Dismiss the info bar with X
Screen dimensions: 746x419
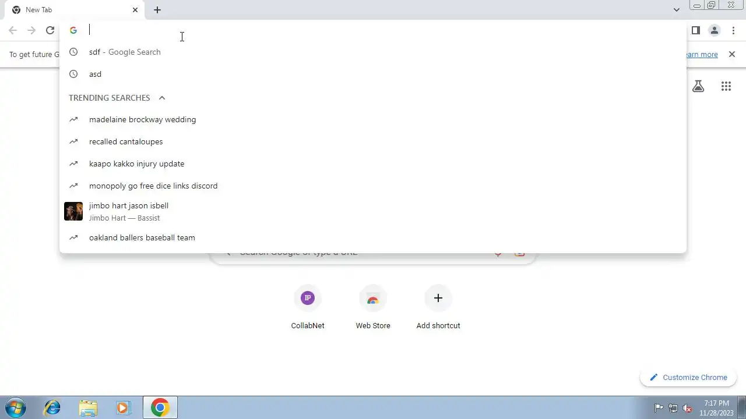click(x=732, y=54)
